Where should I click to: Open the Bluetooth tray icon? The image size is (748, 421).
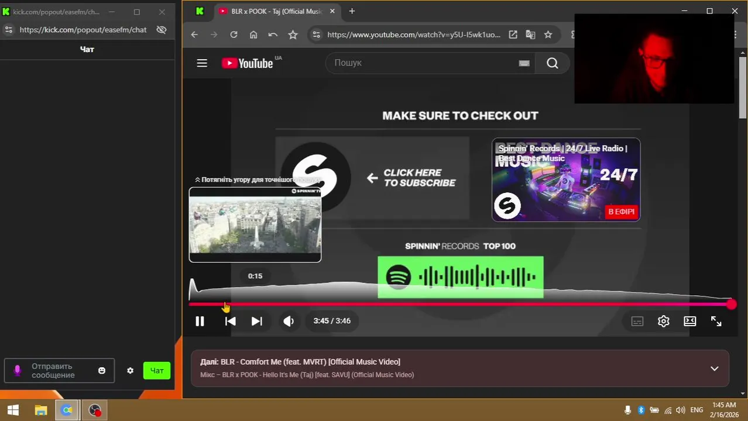point(641,410)
